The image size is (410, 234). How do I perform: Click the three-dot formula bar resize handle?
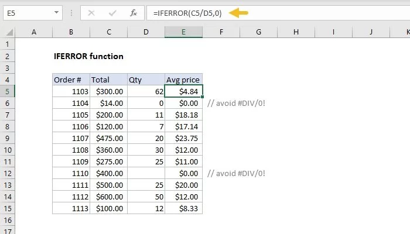pos(71,13)
